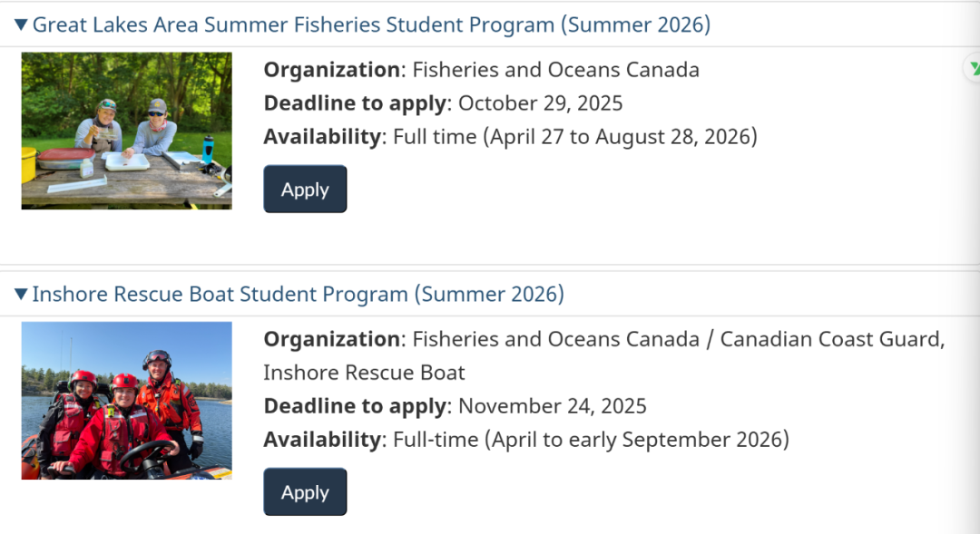Click bold Organization label in Inshore Rescue listing

click(331, 339)
